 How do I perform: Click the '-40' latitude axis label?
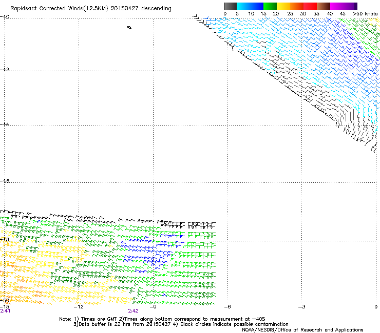tap(5, 17)
